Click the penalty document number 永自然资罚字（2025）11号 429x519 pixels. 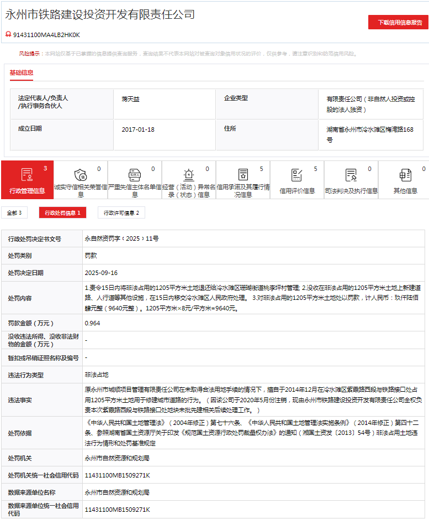pyautogui.click(x=121, y=238)
